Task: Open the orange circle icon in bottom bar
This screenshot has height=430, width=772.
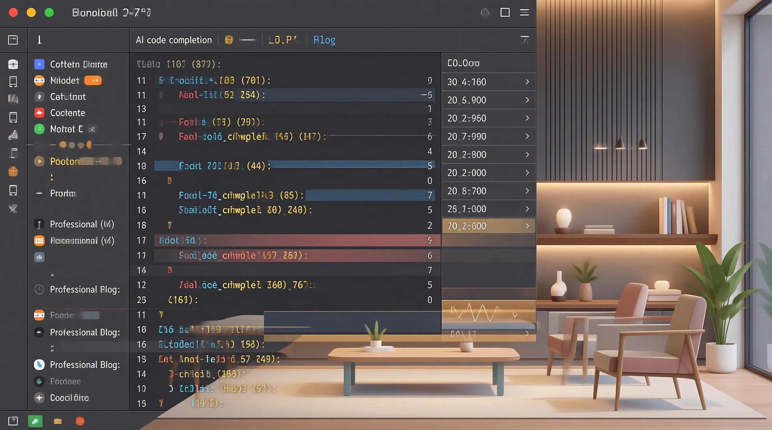Action: coord(80,421)
